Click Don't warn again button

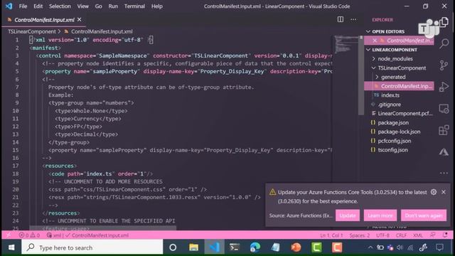[424, 215]
